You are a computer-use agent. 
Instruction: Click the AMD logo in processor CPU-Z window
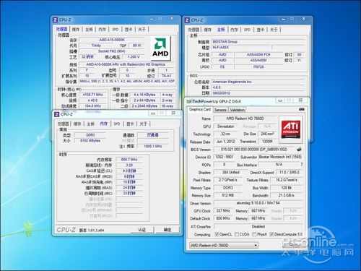tap(161, 48)
